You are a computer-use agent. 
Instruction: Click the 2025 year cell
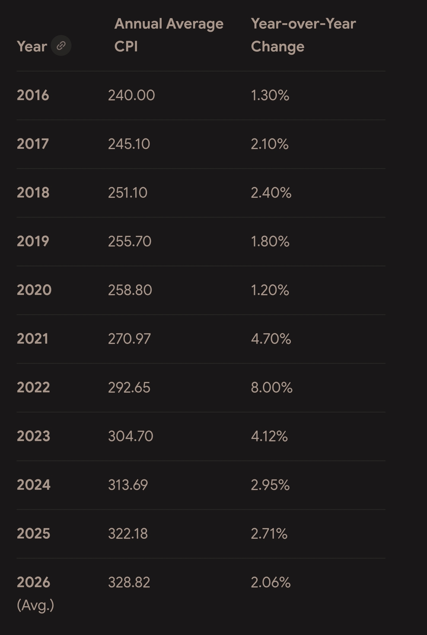tap(34, 534)
